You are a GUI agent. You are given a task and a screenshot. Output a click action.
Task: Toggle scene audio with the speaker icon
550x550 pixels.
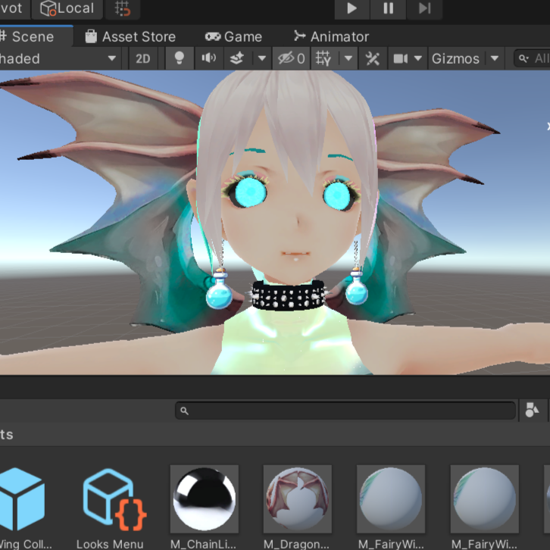[x=208, y=58]
